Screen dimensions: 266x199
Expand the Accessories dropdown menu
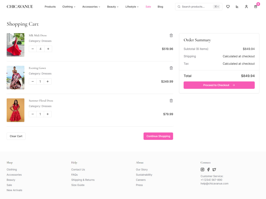click(x=91, y=7)
